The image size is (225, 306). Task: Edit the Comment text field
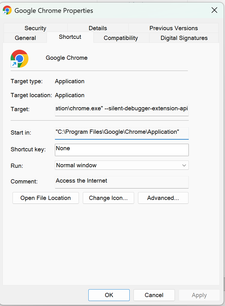[x=122, y=181]
